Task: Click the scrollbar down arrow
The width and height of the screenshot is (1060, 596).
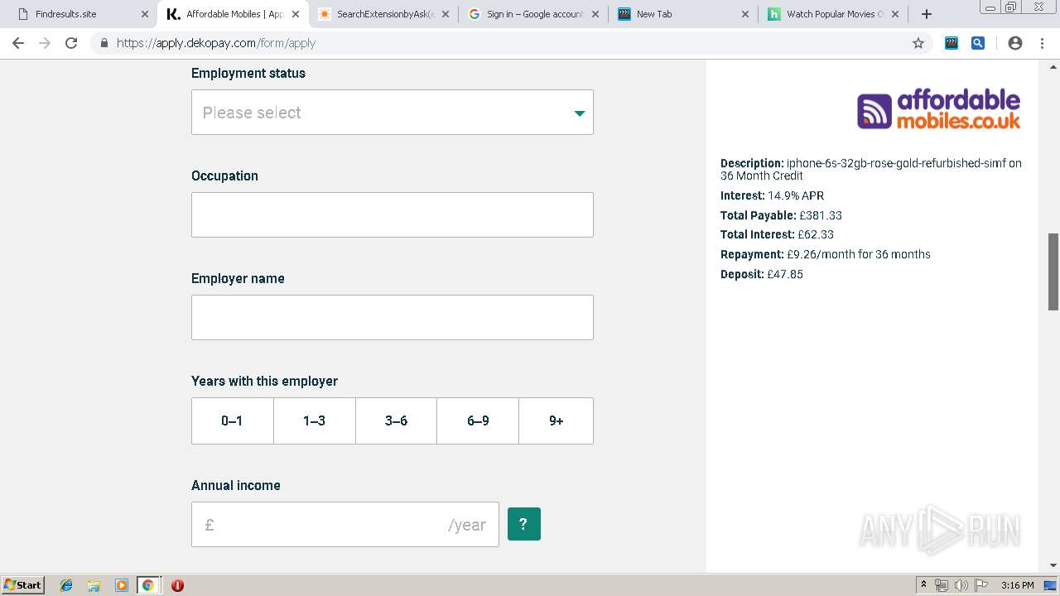Action: pyautogui.click(x=1053, y=565)
